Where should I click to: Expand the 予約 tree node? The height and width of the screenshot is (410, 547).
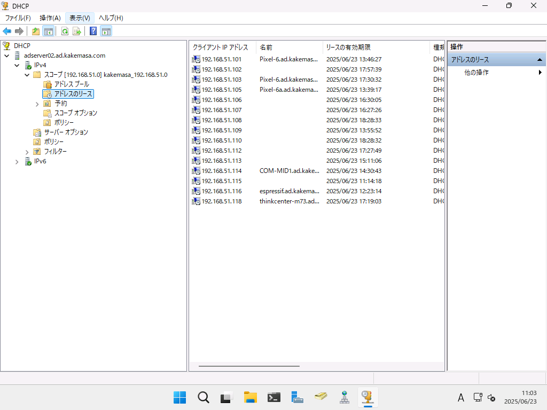(x=37, y=104)
